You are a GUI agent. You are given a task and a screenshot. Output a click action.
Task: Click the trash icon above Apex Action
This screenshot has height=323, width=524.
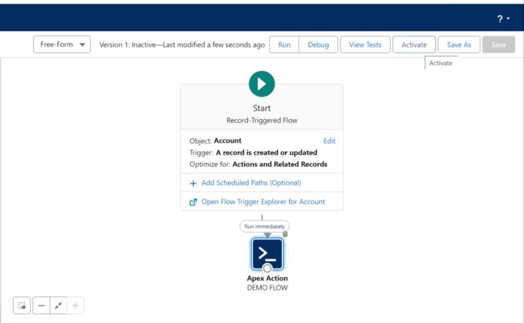point(285,234)
